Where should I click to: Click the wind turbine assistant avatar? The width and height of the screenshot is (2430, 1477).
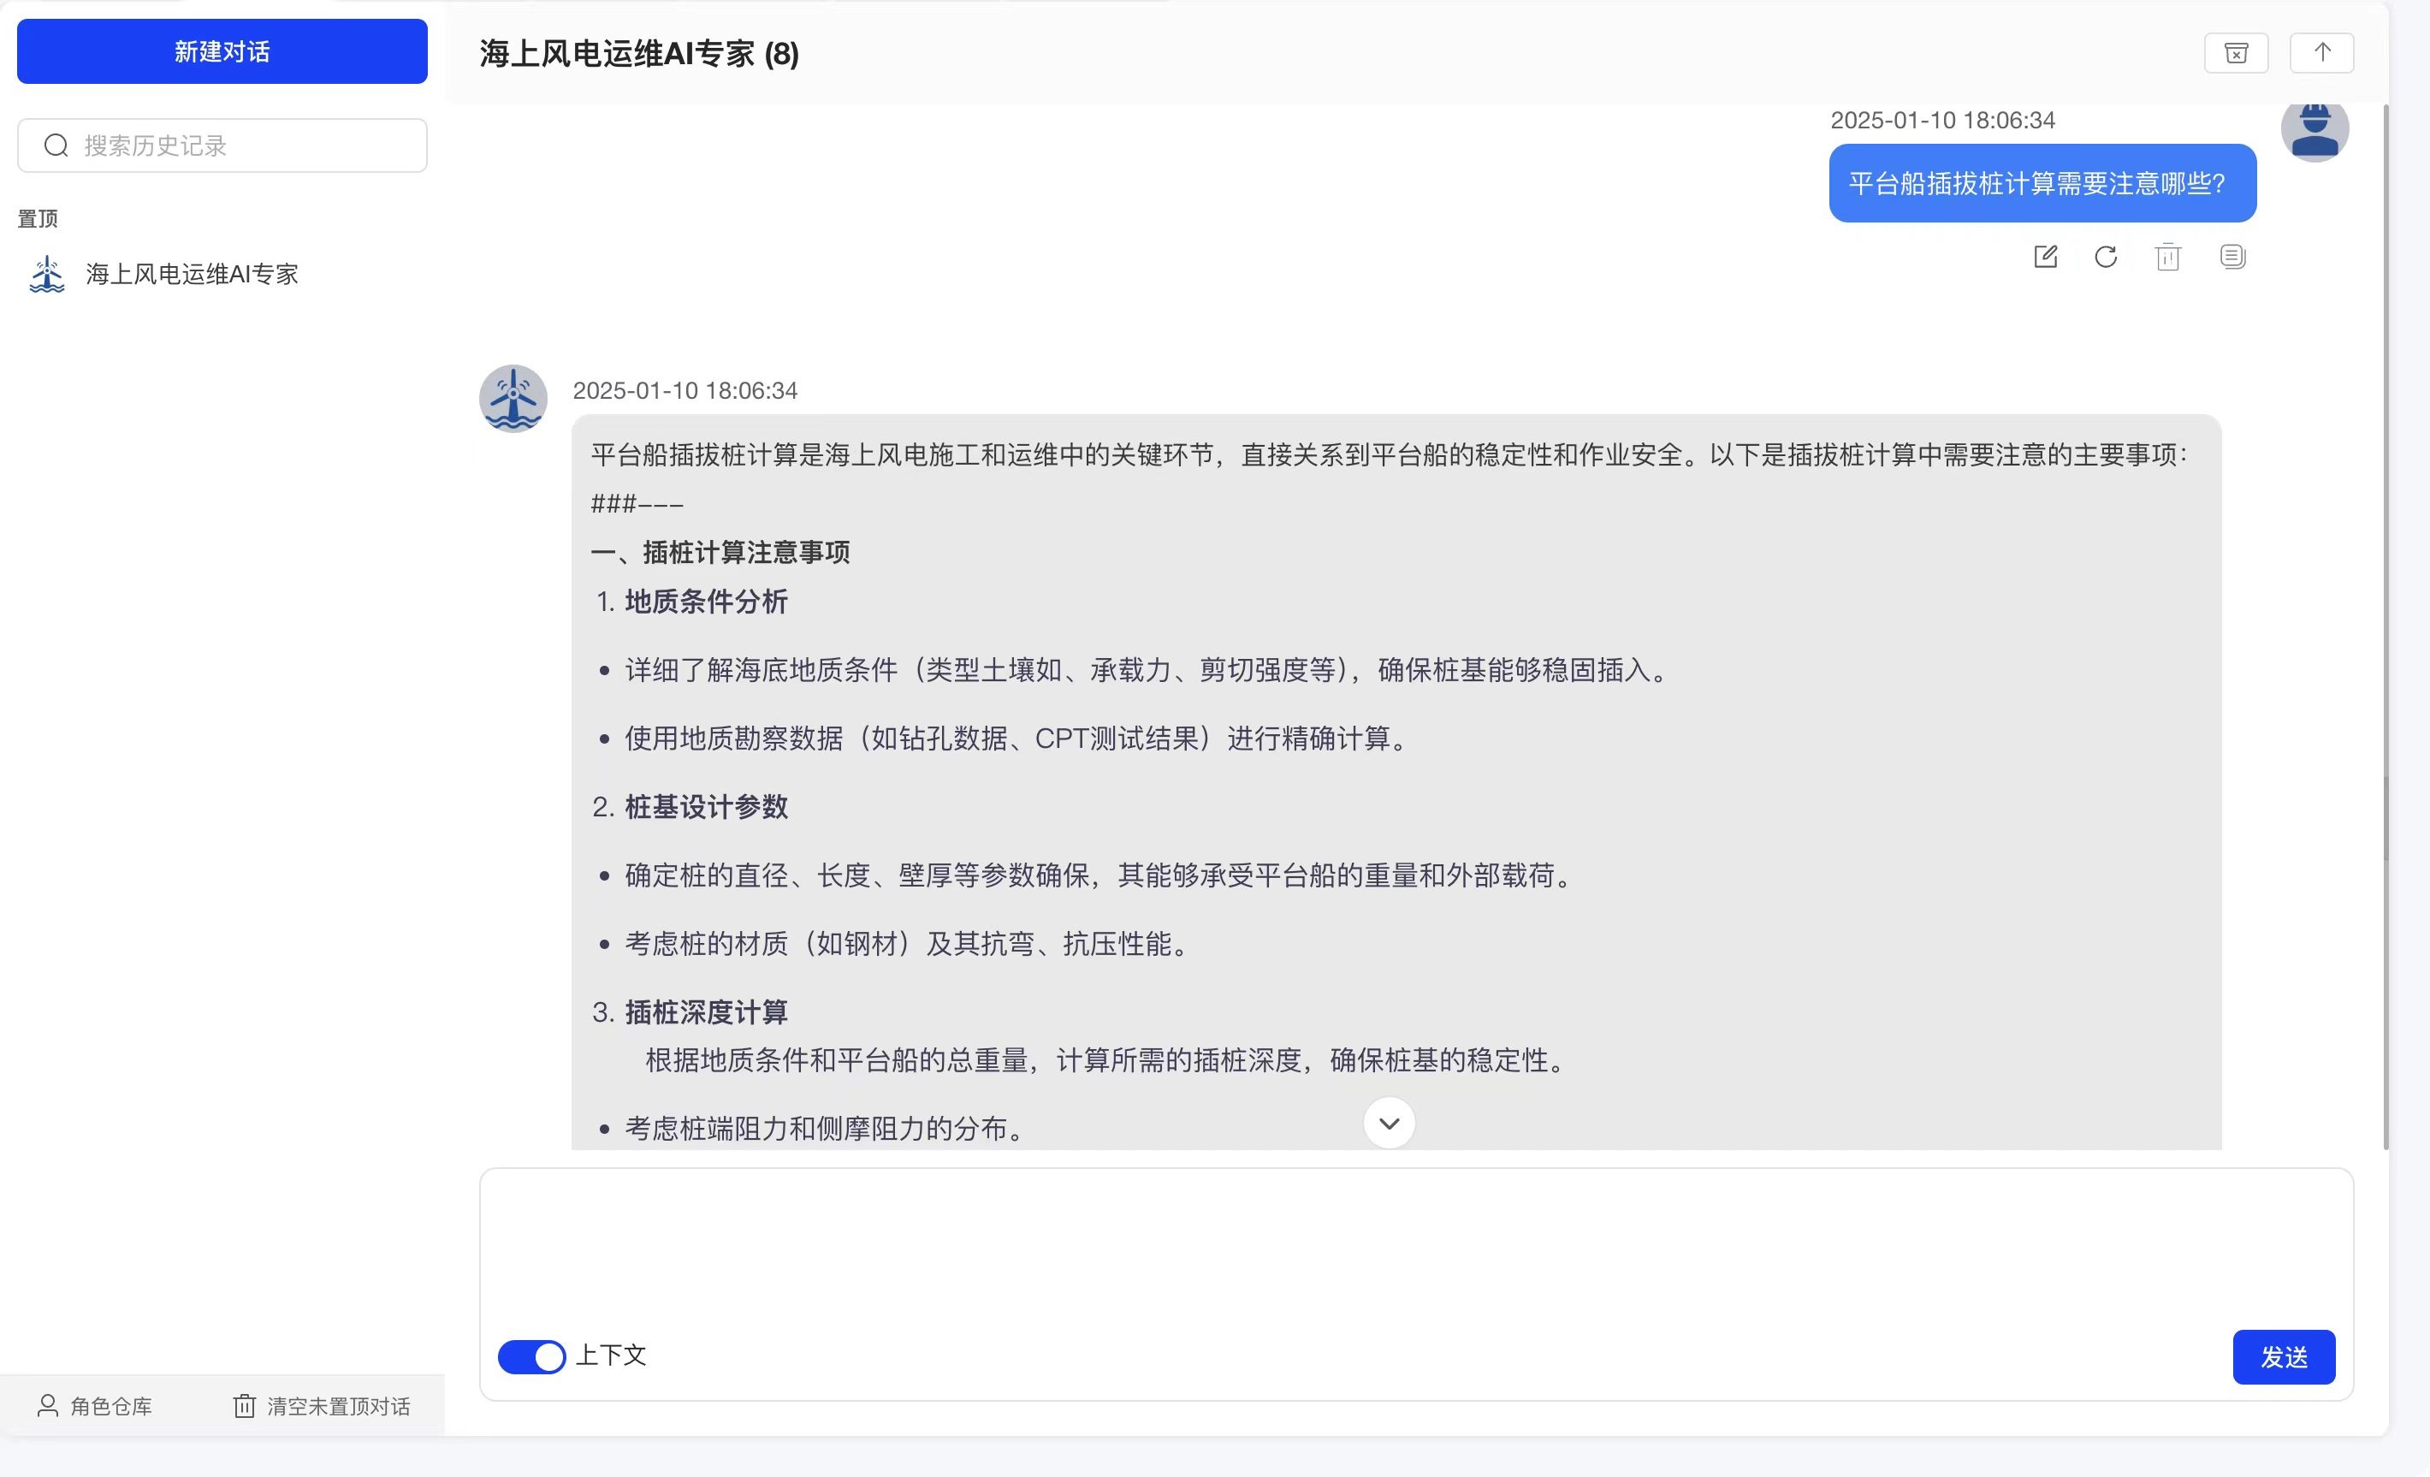point(513,398)
